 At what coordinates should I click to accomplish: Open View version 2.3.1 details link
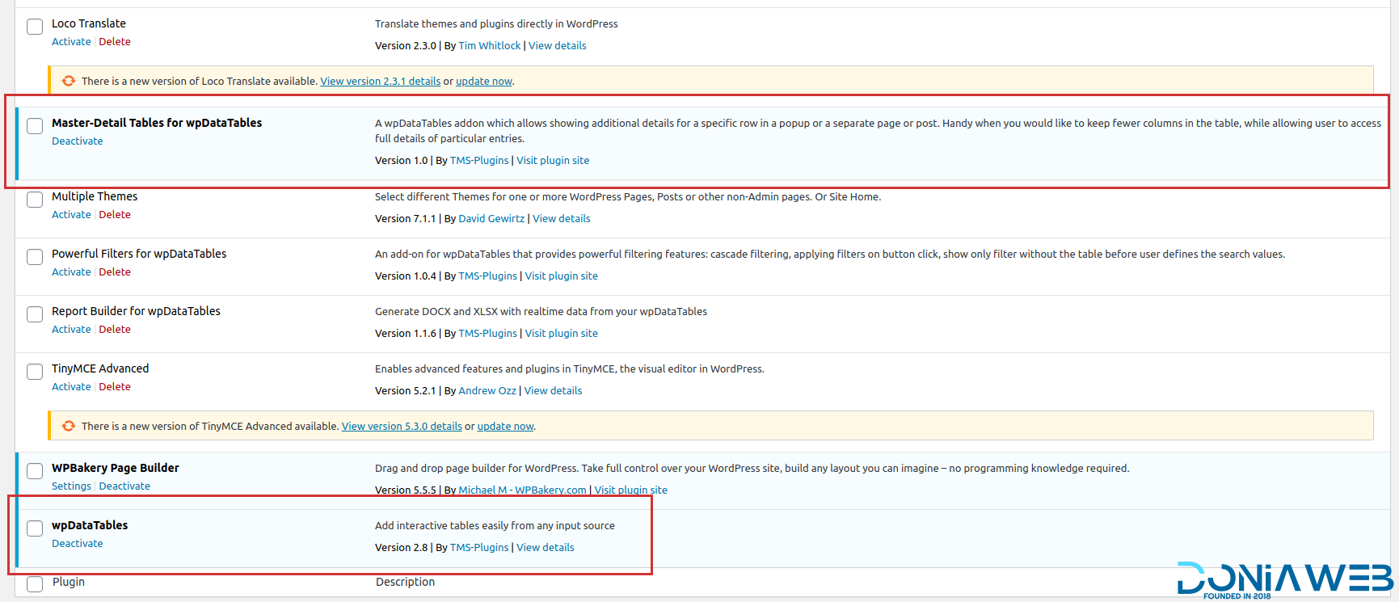pyautogui.click(x=381, y=82)
